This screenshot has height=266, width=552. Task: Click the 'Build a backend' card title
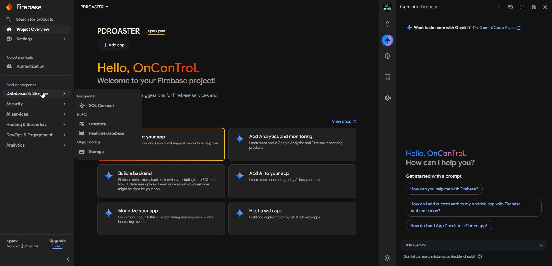tap(135, 173)
